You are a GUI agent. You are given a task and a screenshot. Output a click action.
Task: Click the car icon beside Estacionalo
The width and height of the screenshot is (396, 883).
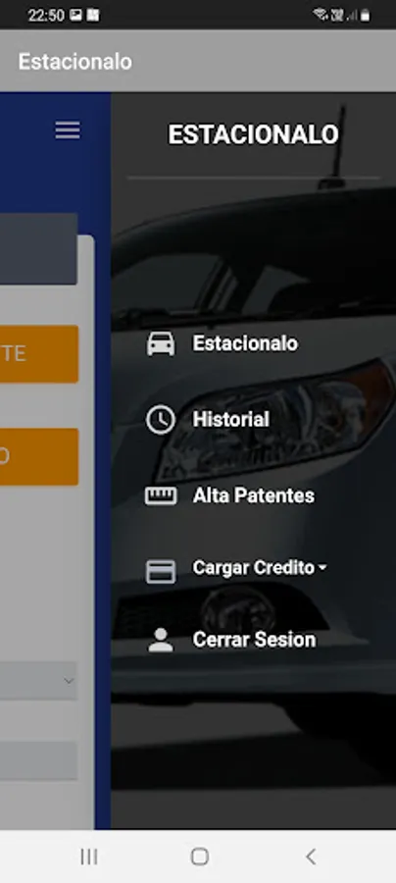[x=161, y=343]
